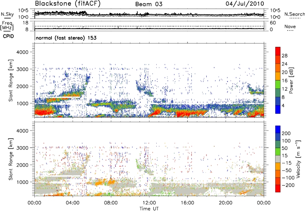This screenshot has height=211, width=305.
Task: Click the "Power [dB]" colorbar label
Action: click(x=291, y=80)
